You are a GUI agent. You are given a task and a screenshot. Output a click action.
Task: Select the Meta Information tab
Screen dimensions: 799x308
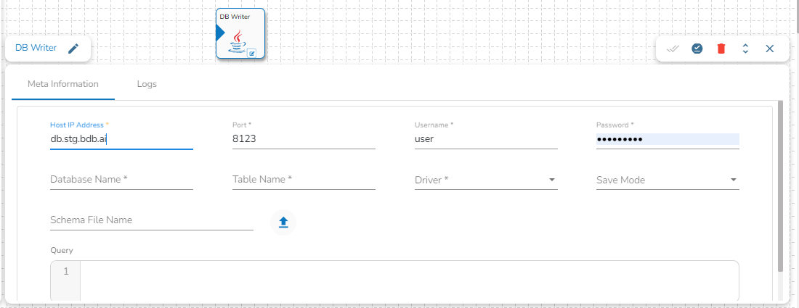pyautogui.click(x=63, y=84)
